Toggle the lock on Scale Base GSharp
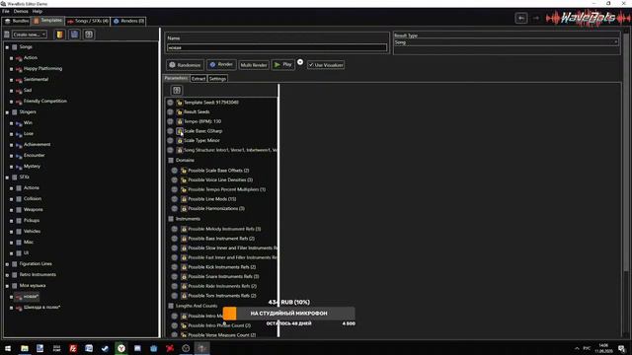The image size is (632, 355). click(x=180, y=131)
